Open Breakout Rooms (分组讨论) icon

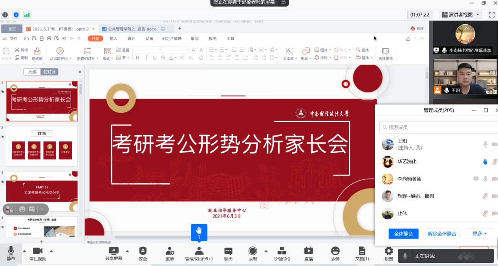click(x=282, y=251)
